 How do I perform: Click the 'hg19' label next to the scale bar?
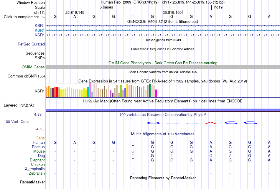coord(218,7)
